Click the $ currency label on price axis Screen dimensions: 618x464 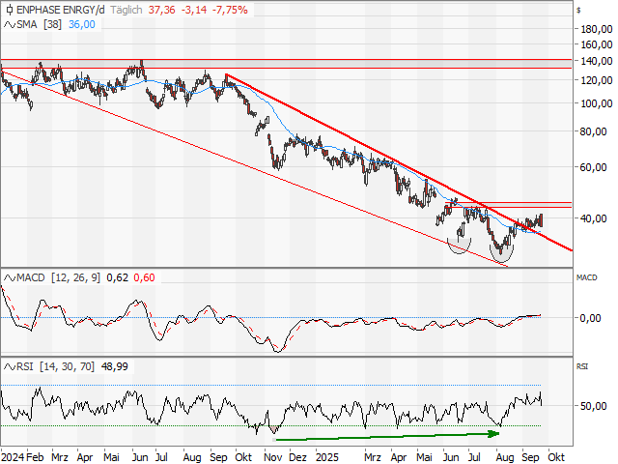pos(578,11)
